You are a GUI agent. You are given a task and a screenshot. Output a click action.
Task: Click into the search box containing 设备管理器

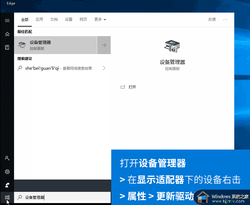tap(62, 197)
